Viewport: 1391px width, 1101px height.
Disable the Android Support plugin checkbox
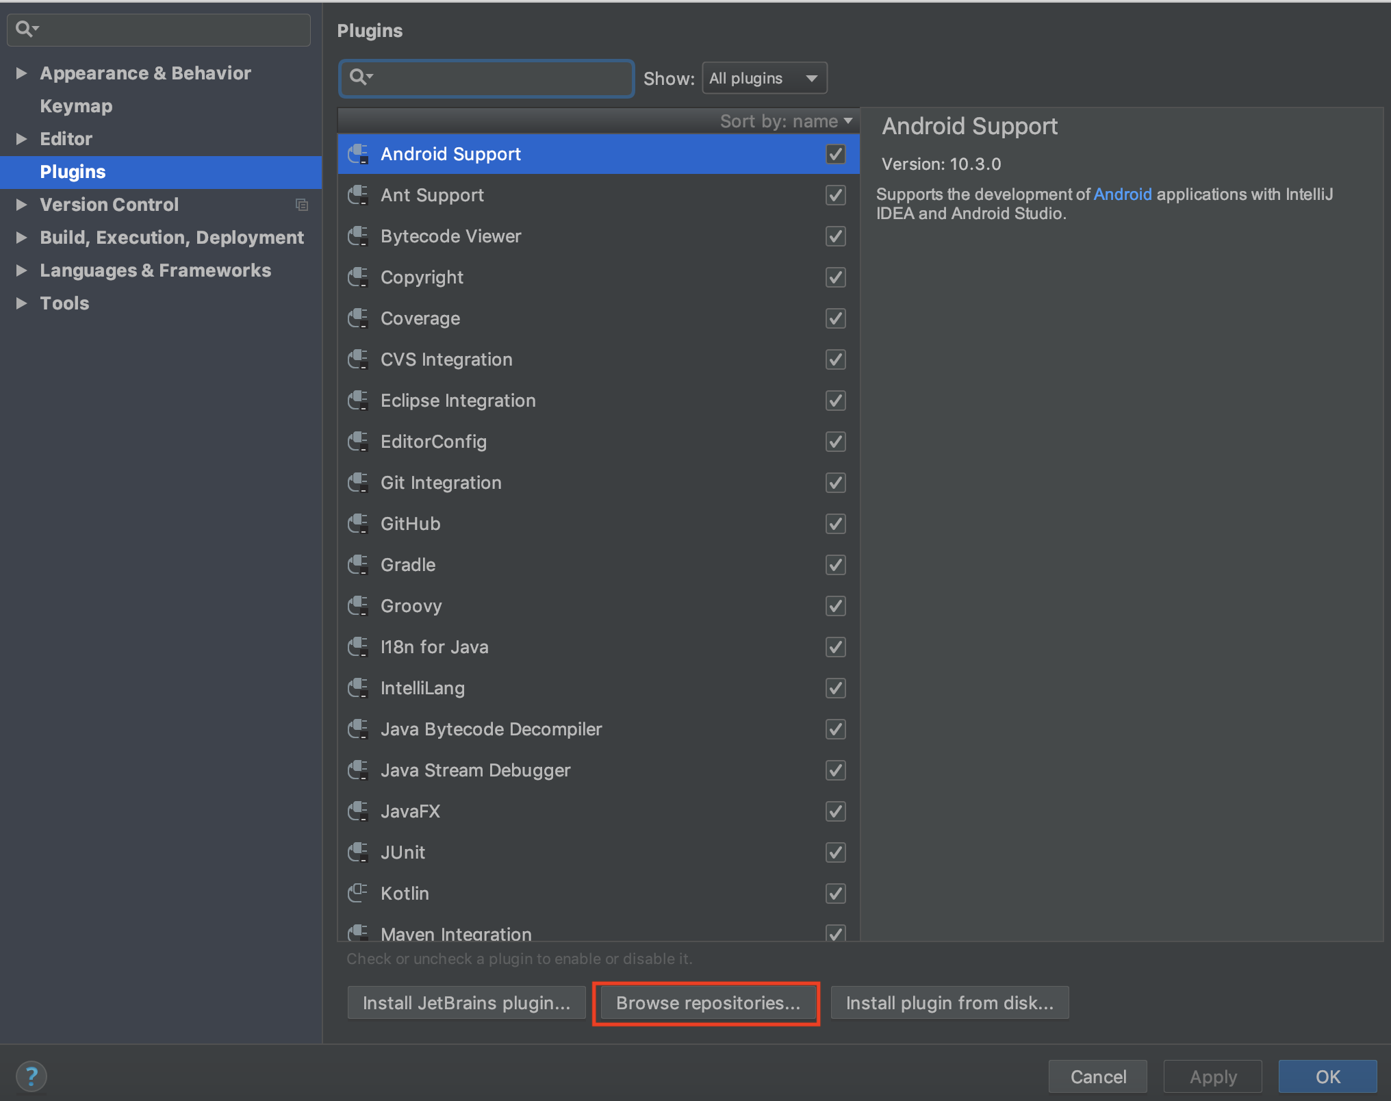[835, 154]
